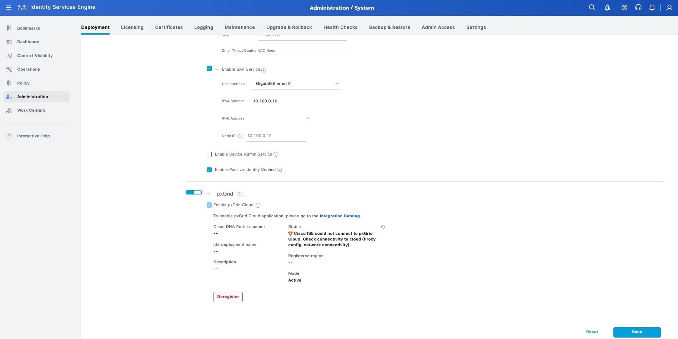The image size is (678, 339).
Task: Open the notifications bell icon
Action: coord(652,7)
